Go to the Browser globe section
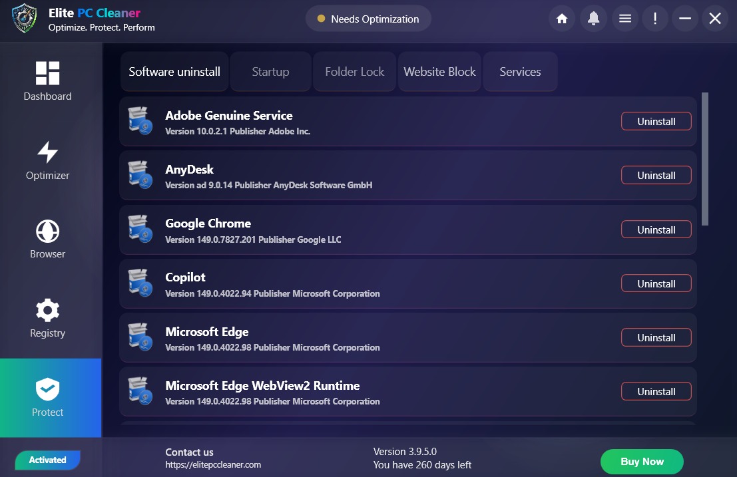Image resolution: width=737 pixels, height=477 pixels. click(47, 239)
